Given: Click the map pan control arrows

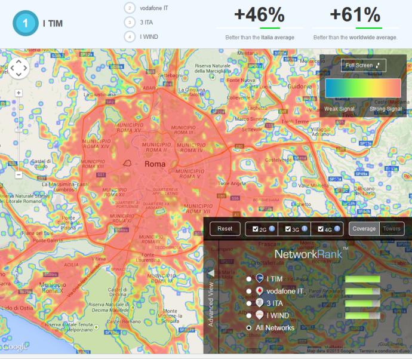Looking at the screenshot, I should (19, 68).
